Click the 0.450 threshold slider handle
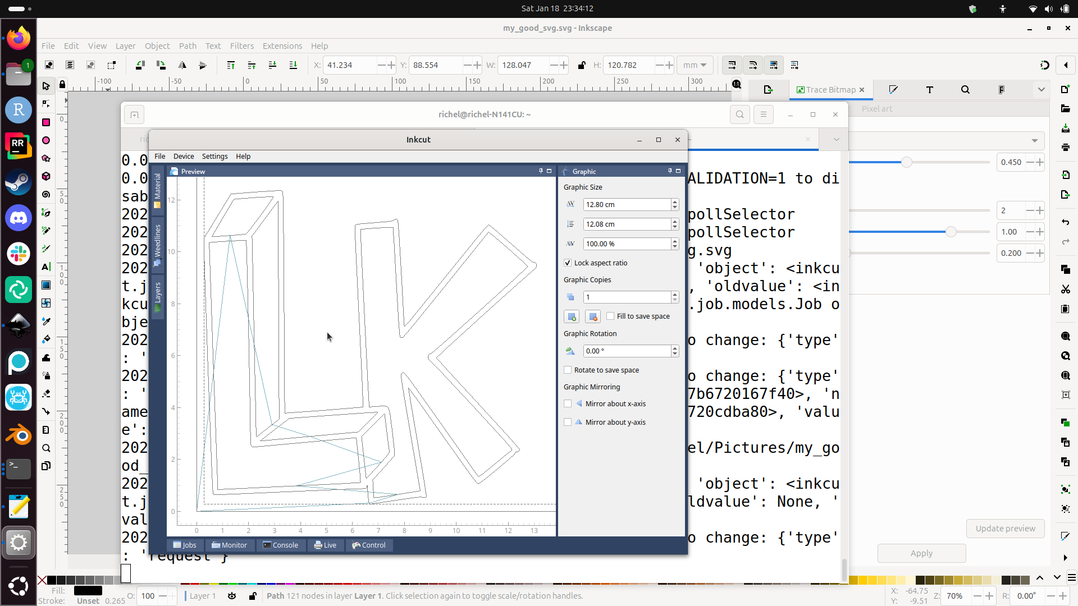The height and width of the screenshot is (606, 1078). (x=906, y=162)
